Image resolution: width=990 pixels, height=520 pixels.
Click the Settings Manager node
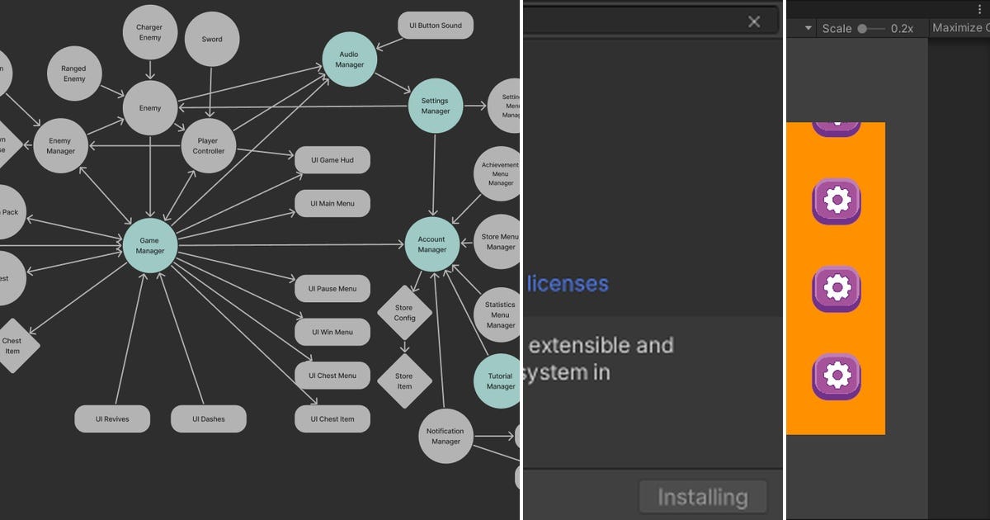[x=435, y=106]
